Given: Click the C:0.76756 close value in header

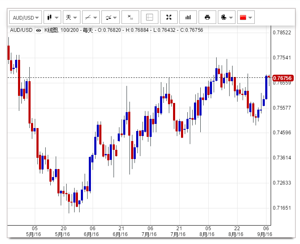Looking at the screenshot, I should (191, 30).
